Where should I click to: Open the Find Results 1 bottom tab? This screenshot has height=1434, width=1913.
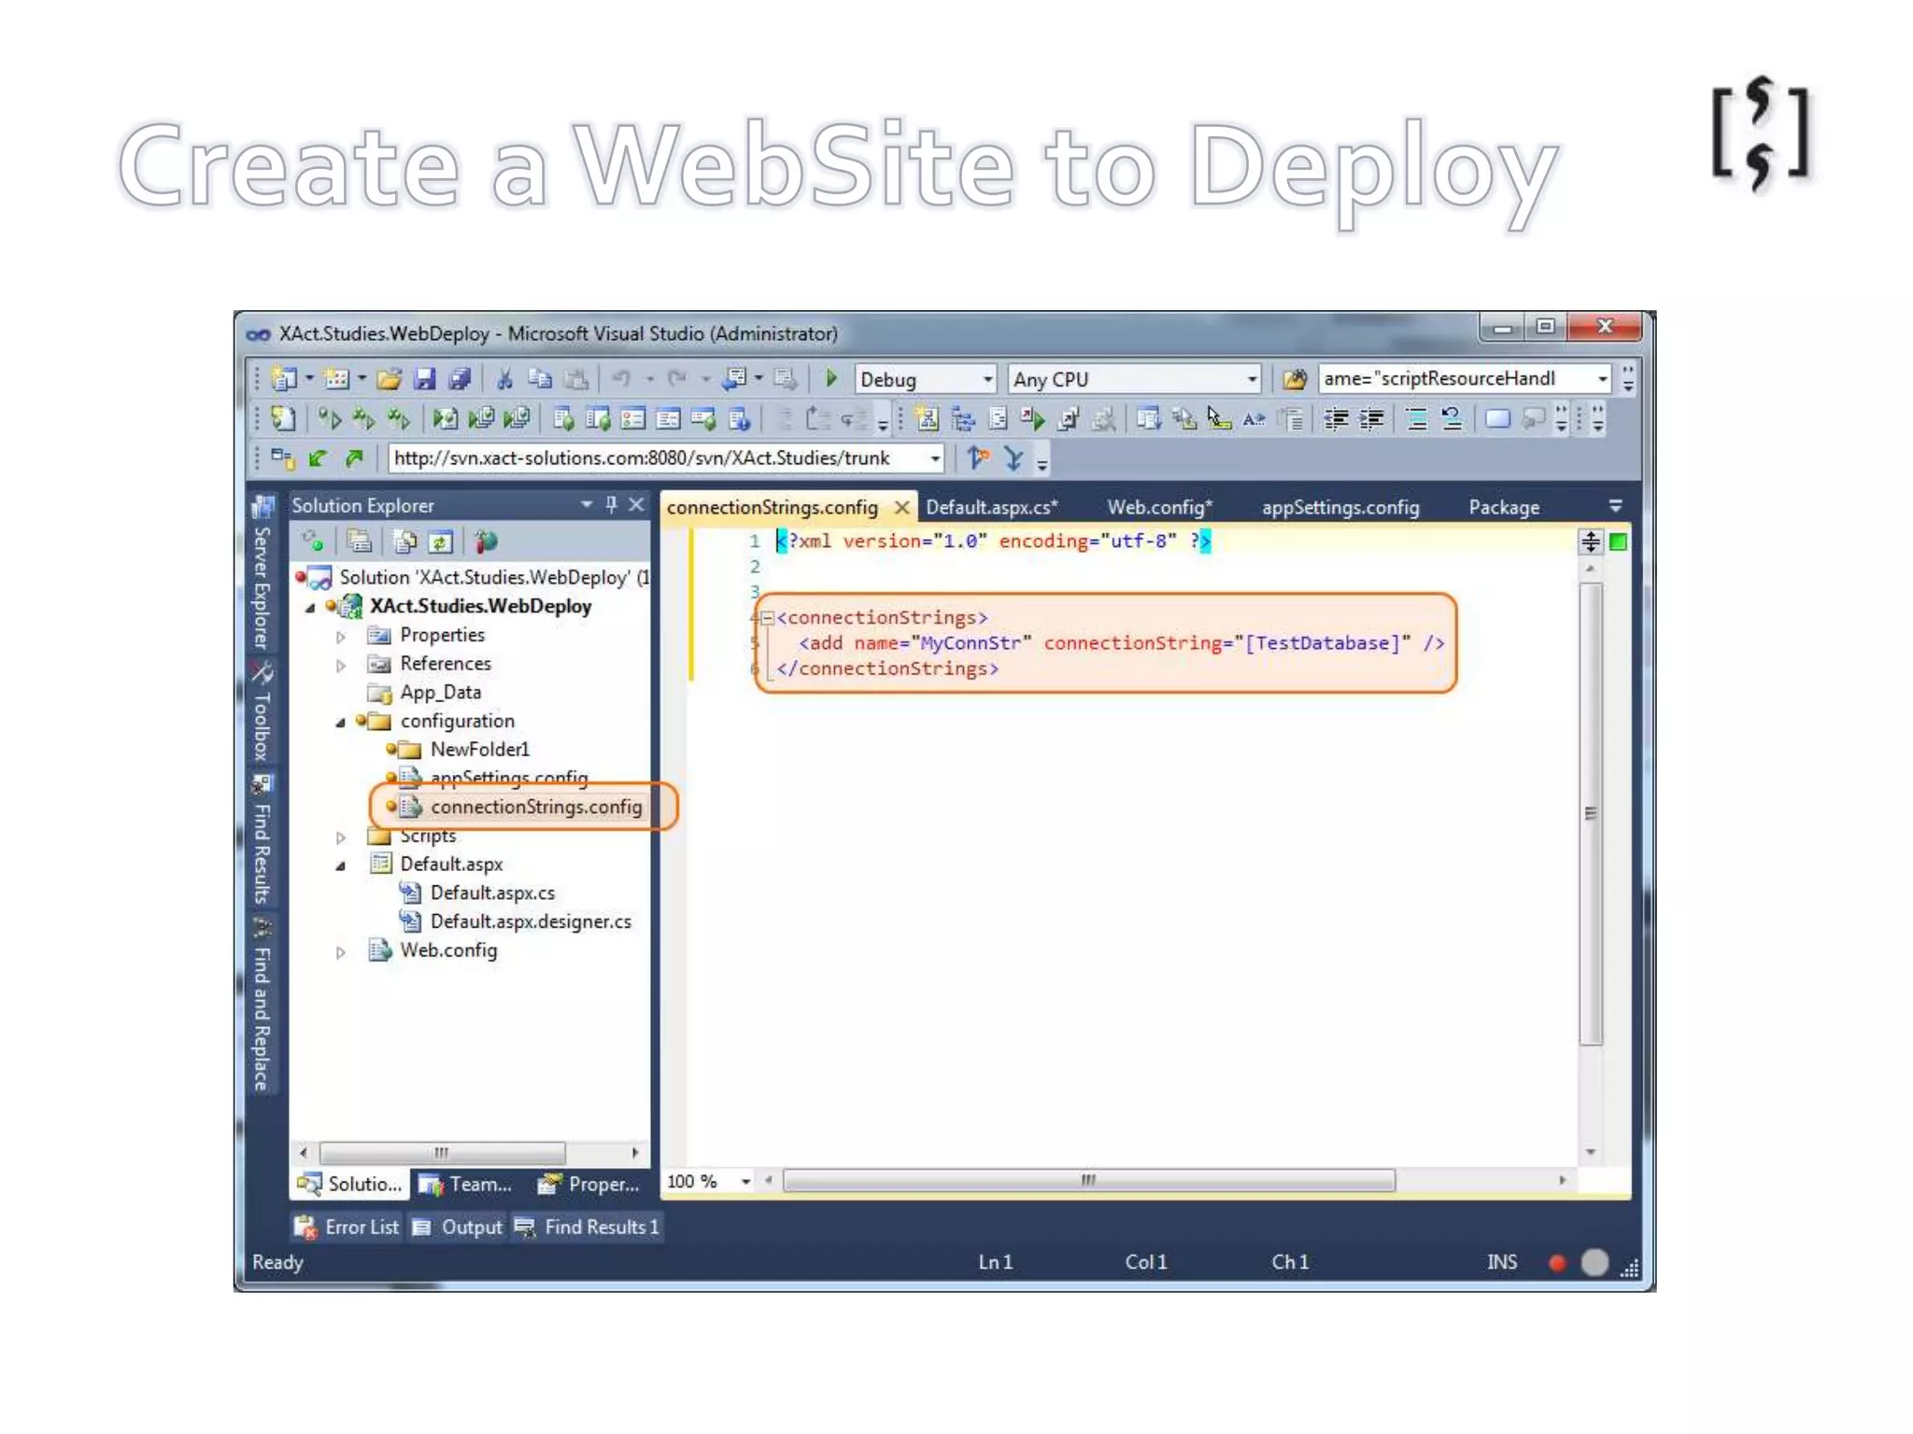pos(588,1227)
